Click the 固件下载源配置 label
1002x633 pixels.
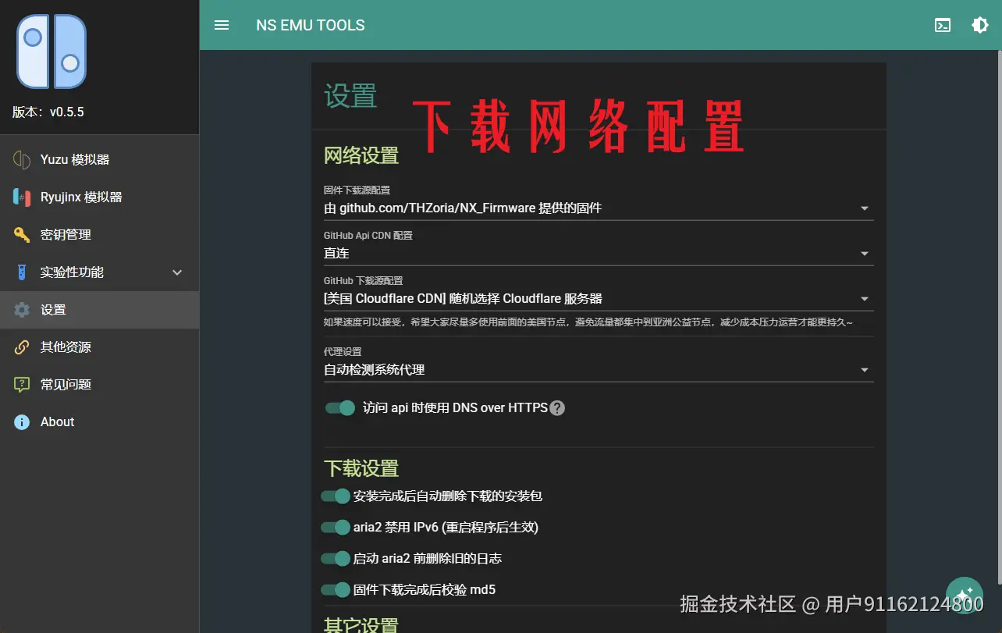(x=357, y=190)
